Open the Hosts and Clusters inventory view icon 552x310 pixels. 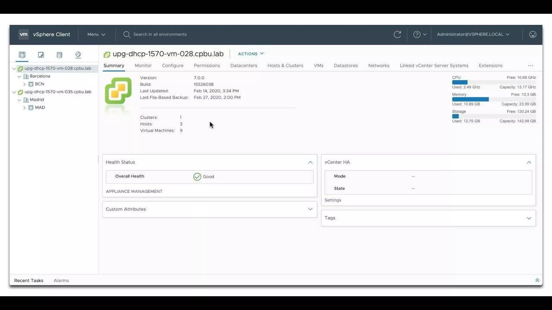[22, 55]
